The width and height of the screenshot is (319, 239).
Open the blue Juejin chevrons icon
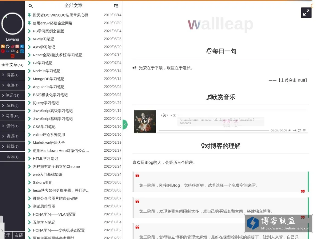pos(8,51)
